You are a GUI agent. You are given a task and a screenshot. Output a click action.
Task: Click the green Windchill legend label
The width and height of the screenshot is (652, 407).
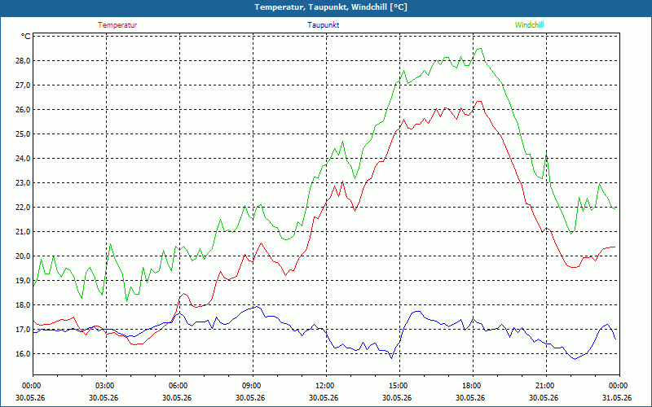pyautogui.click(x=529, y=25)
